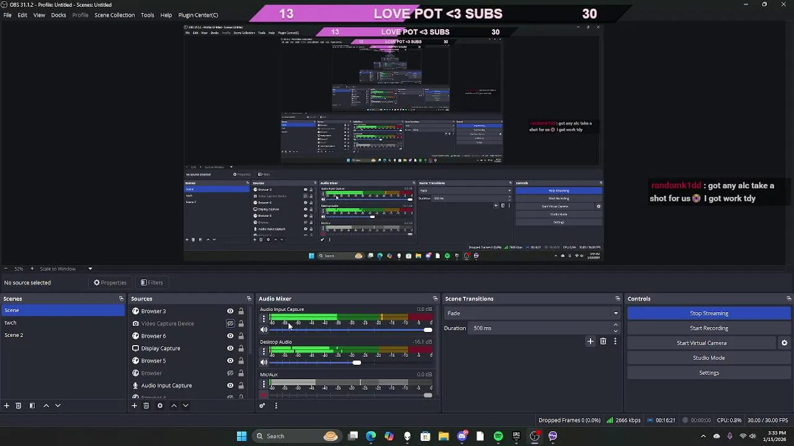Click Start Recording

tap(709, 328)
